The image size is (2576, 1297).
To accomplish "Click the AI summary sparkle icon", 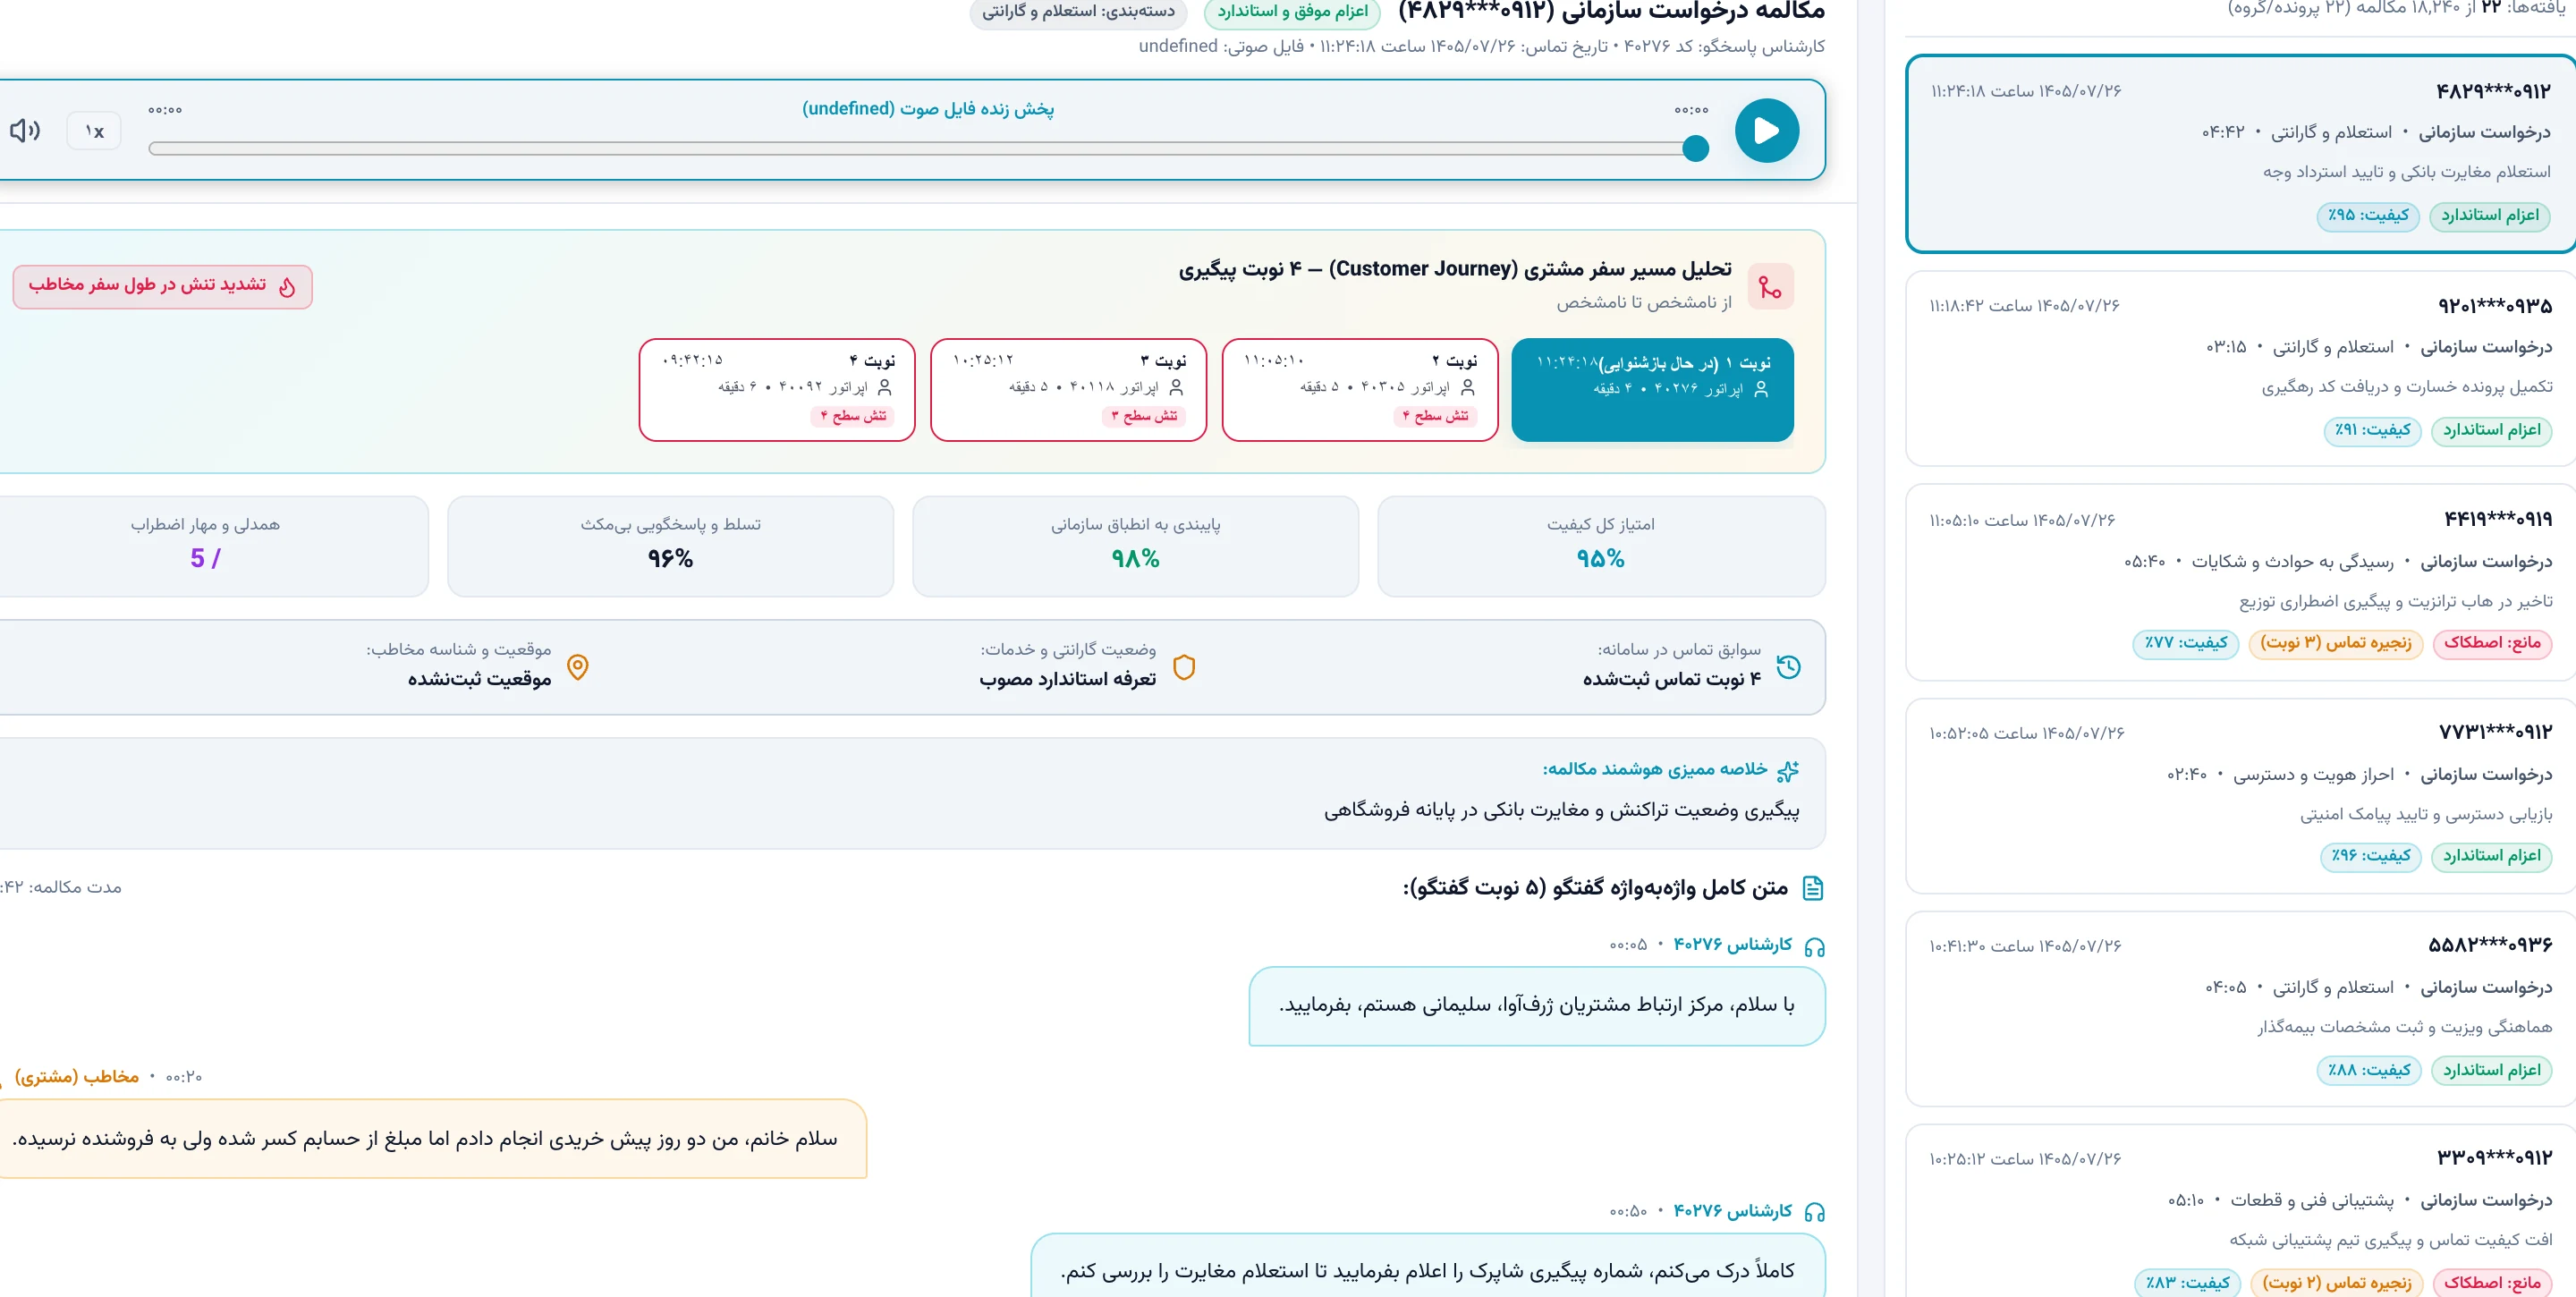I will [1788, 770].
